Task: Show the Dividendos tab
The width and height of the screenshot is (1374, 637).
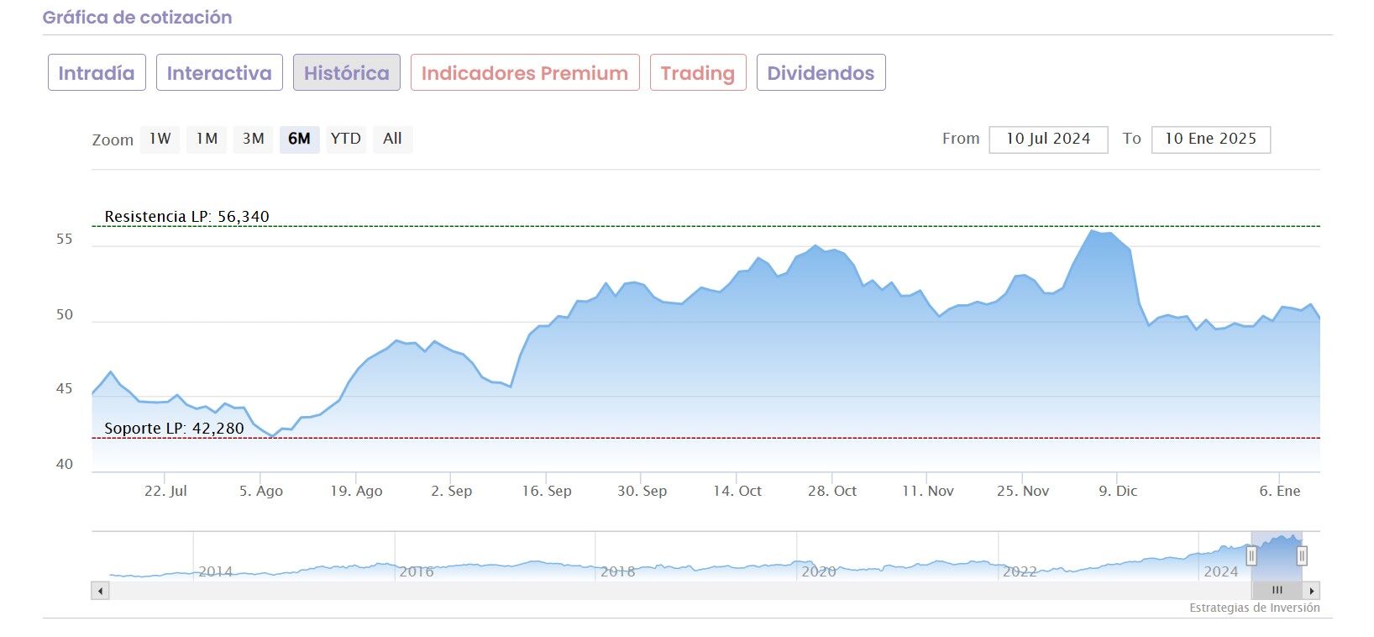Action: (x=821, y=73)
